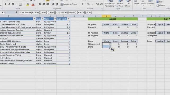This screenshot has width=170, height=95.
Task: Select the 'Review' status cell
Action: pyautogui.click(x=50, y=33)
